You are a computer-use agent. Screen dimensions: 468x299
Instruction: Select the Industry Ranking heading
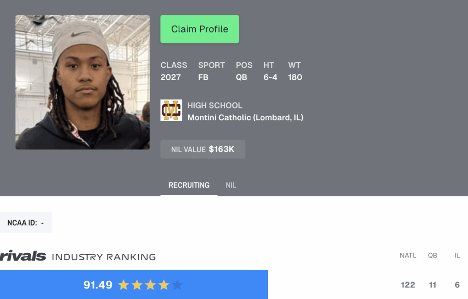104,257
